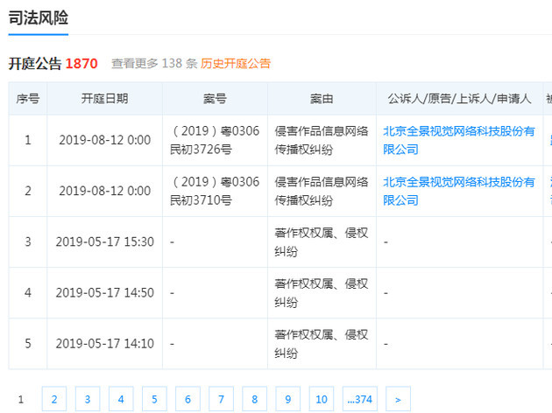
Task: Click the 案由 column header
Action: 322,99
